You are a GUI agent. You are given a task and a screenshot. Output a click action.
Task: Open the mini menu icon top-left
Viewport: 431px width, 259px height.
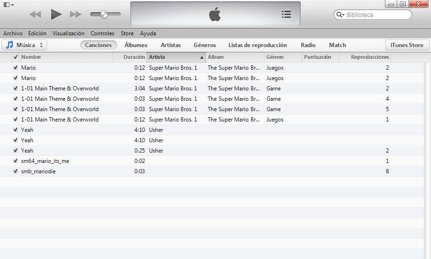point(8,5)
